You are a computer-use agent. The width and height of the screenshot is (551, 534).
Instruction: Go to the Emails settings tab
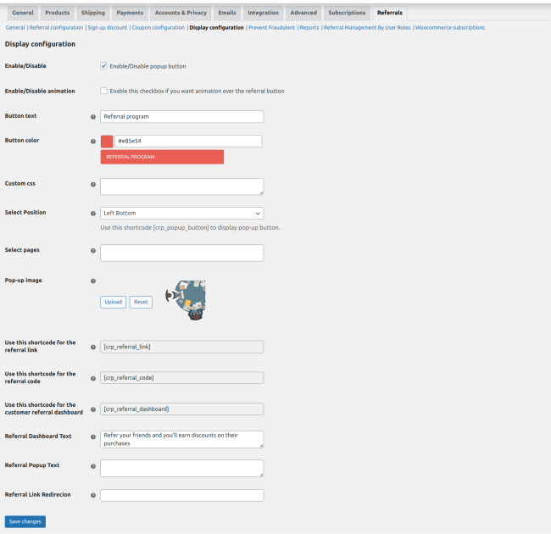pos(226,13)
